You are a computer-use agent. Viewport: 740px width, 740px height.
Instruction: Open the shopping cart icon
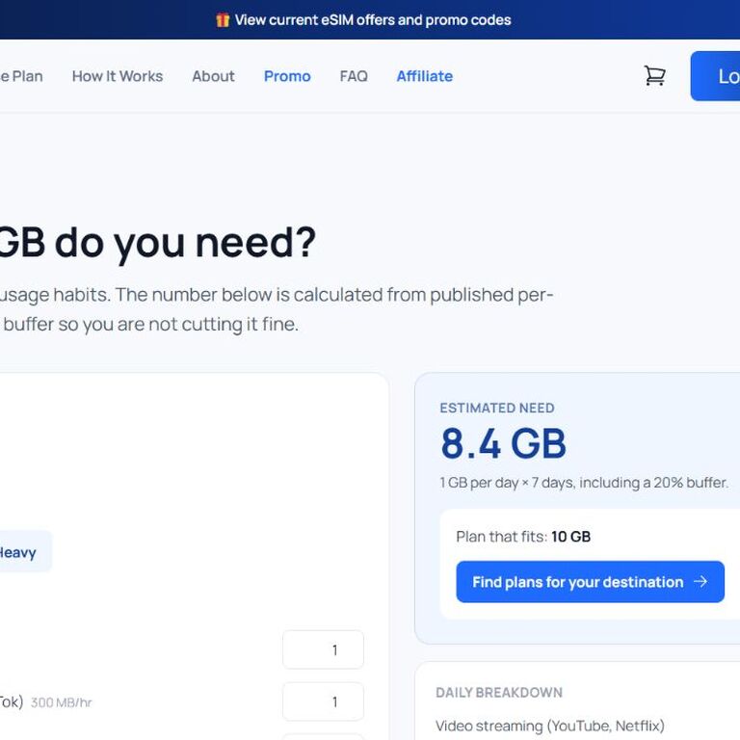[654, 75]
